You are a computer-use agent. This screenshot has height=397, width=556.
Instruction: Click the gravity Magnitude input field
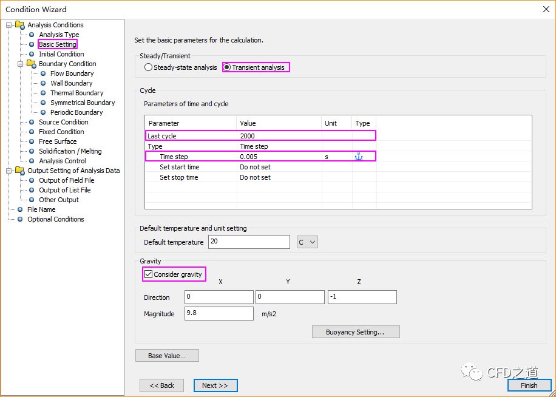coord(219,313)
